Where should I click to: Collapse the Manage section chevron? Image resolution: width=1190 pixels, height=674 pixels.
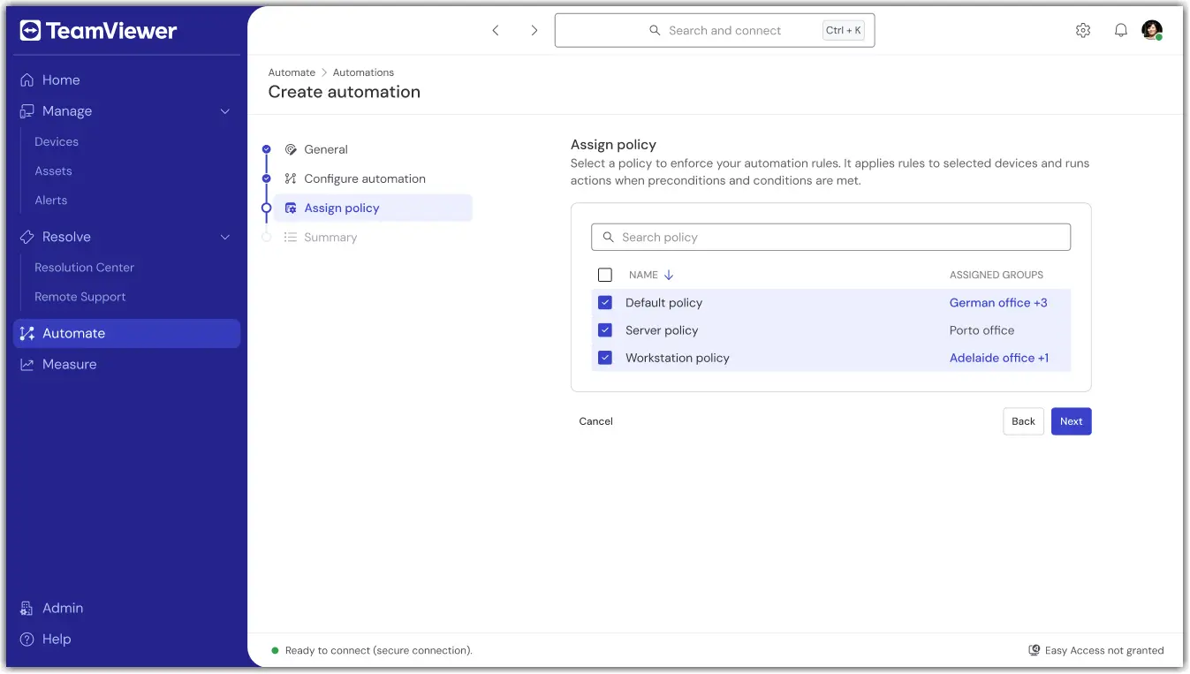tap(224, 111)
